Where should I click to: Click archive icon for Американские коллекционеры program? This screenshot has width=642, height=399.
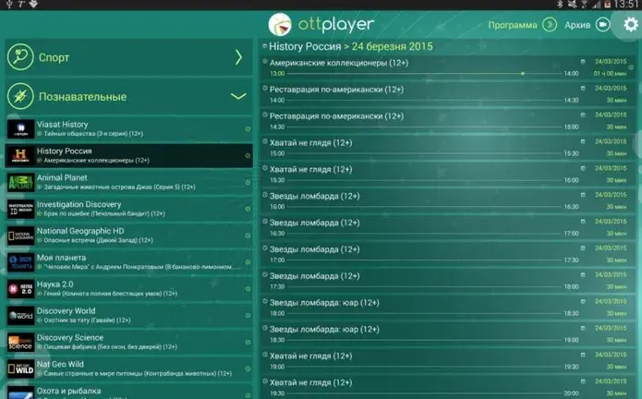click(x=583, y=62)
